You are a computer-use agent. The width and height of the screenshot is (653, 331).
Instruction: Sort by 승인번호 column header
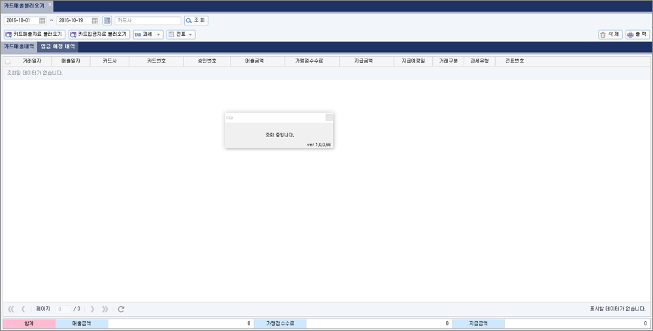pos(207,61)
